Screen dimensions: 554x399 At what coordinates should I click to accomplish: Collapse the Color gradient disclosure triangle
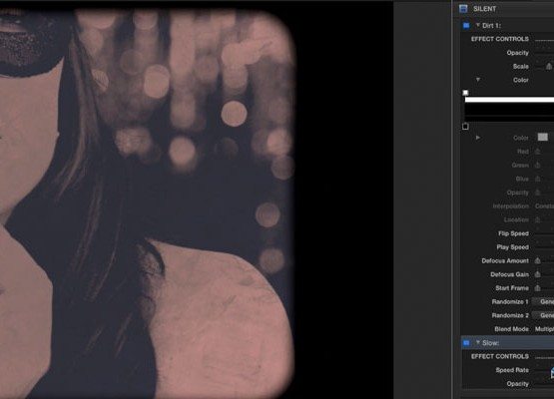(x=478, y=80)
